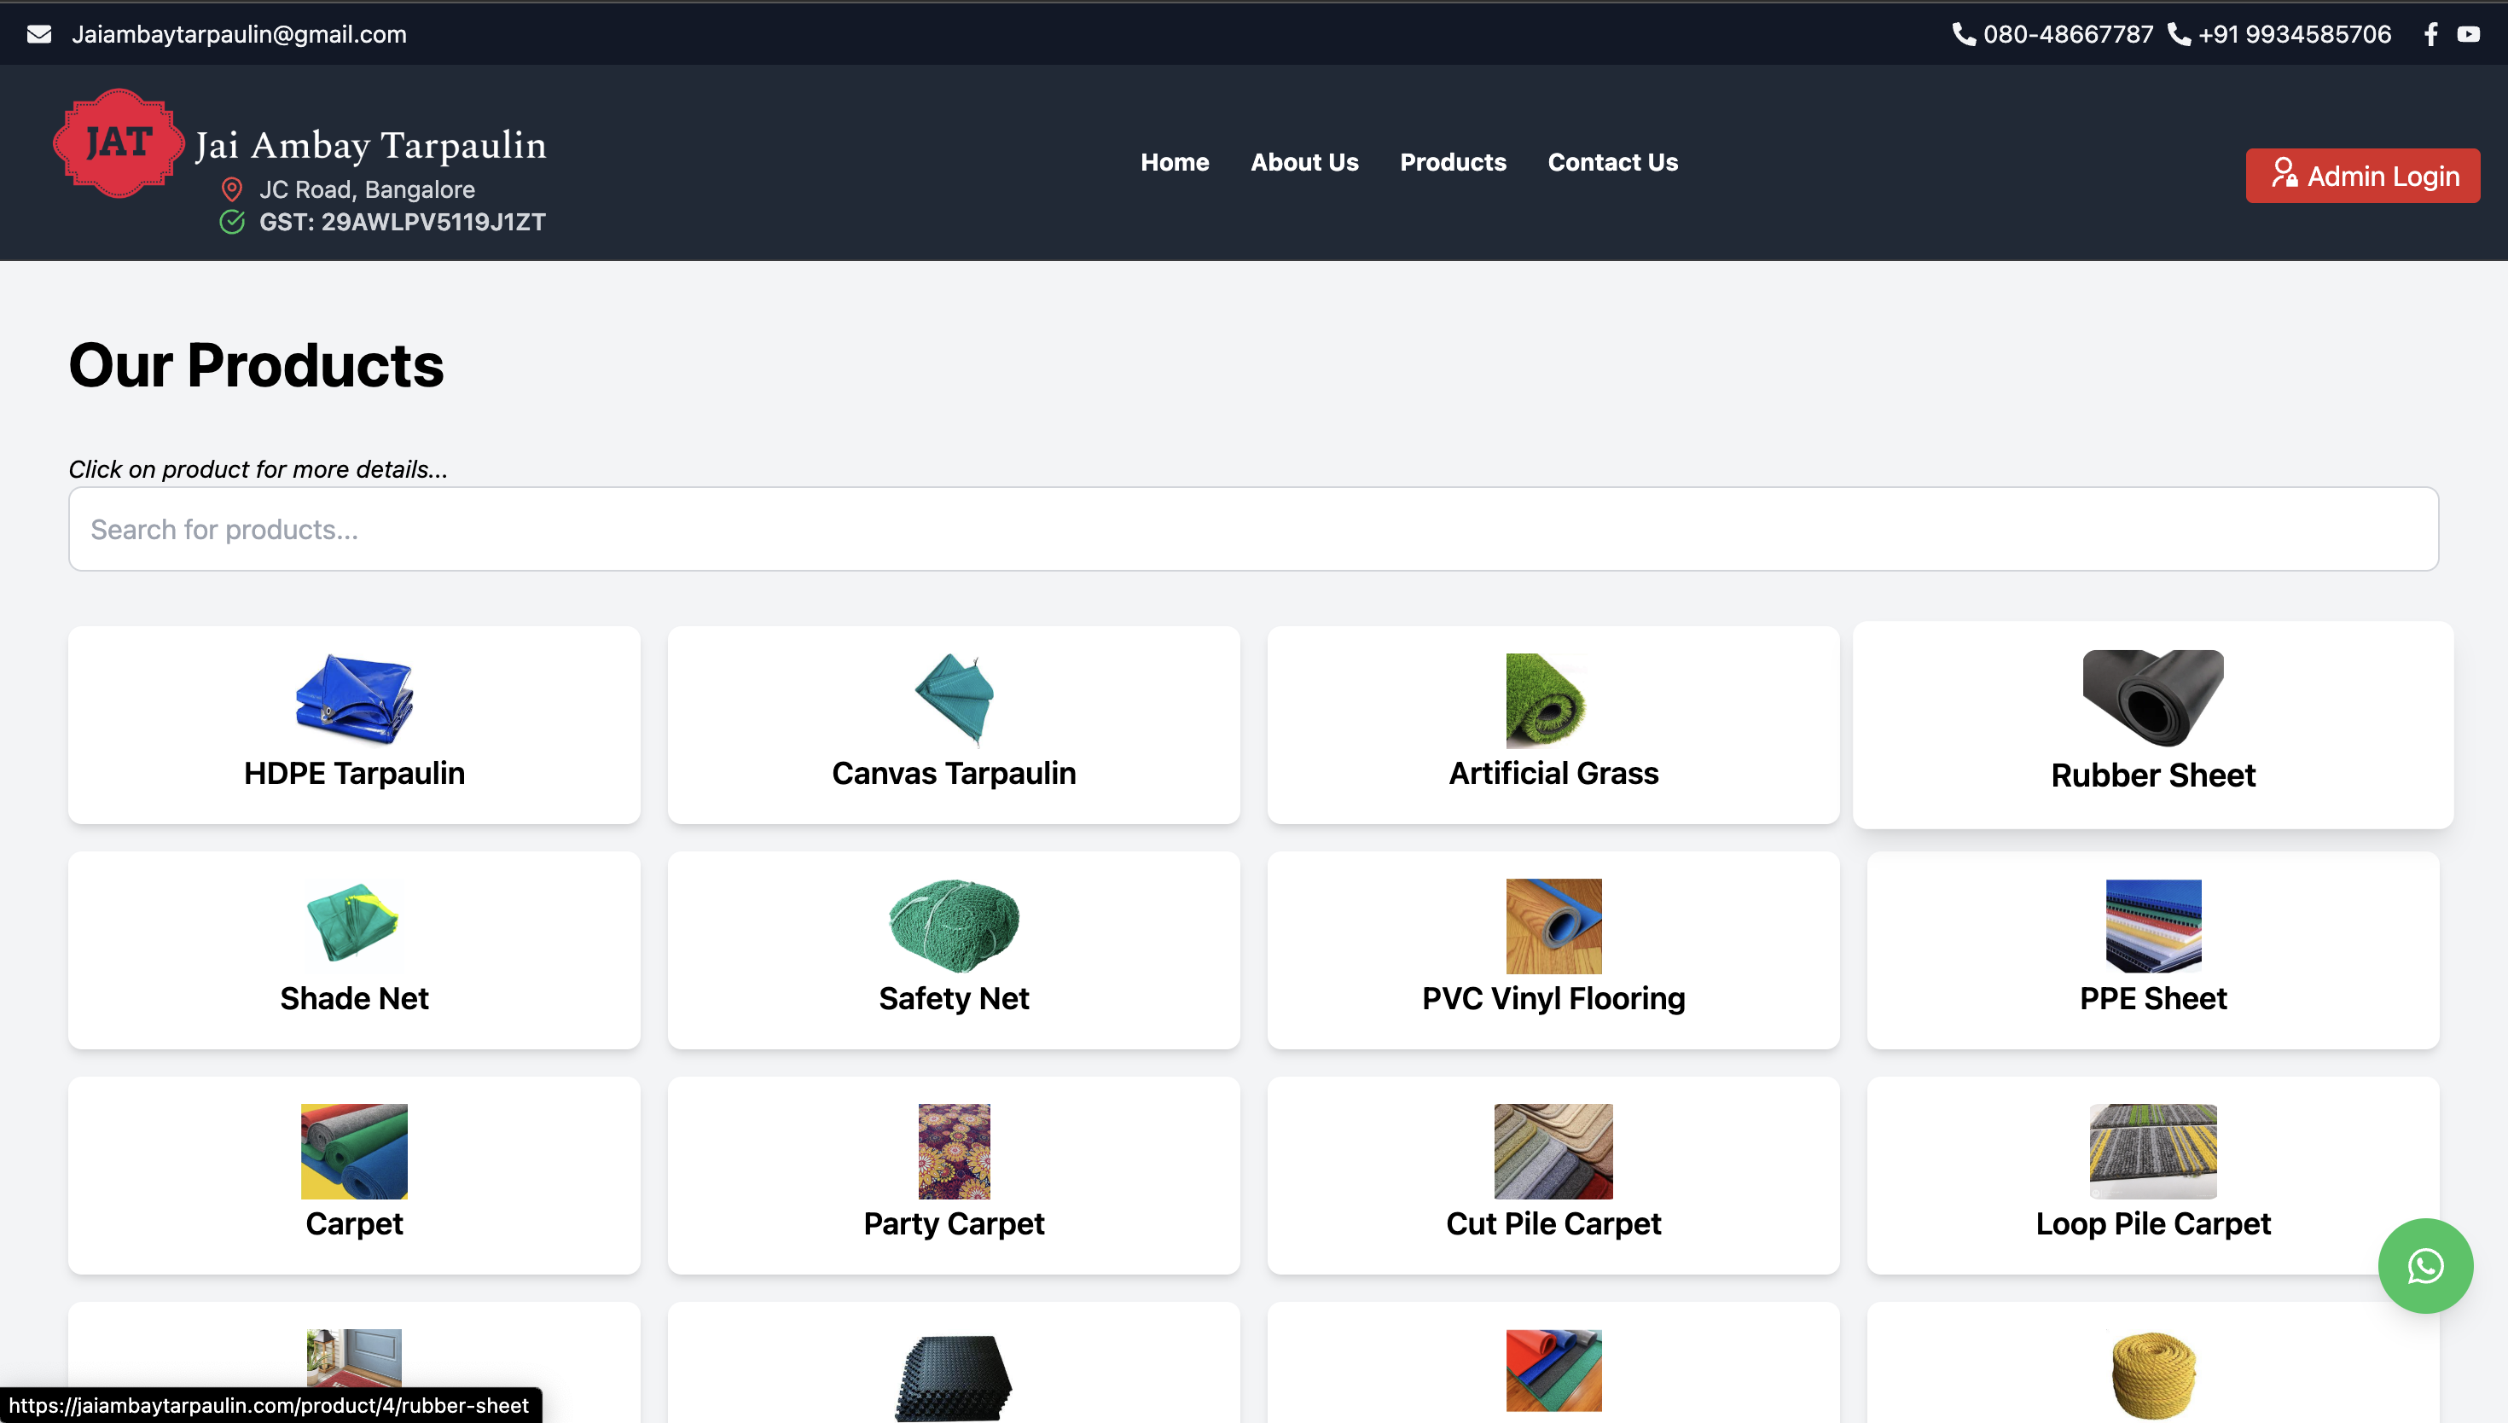Select the Cut Pile Carpet label

[1553, 1223]
